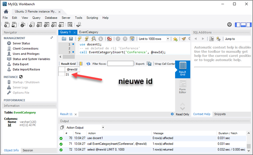Open Data Export
253x155 pixels.
tap(21, 64)
